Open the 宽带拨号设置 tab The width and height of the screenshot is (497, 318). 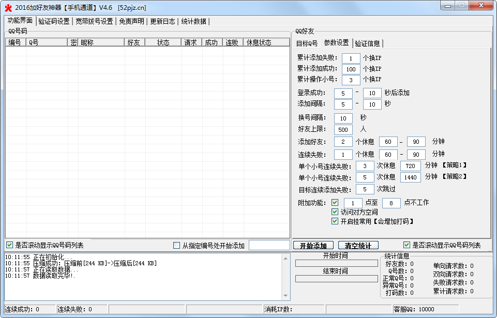(x=94, y=21)
